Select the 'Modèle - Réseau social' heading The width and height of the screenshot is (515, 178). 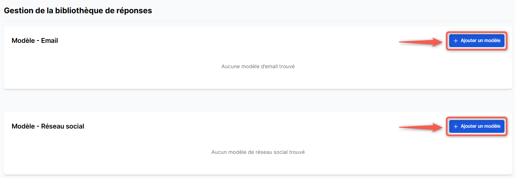(48, 126)
